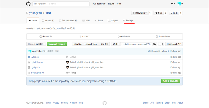Open the FirstDemo.txt file
The height and width of the screenshot is (108, 209).
tap(37, 73)
